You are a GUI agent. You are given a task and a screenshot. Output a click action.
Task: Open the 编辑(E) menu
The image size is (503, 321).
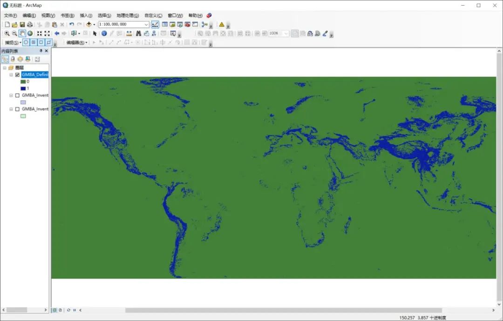(29, 15)
